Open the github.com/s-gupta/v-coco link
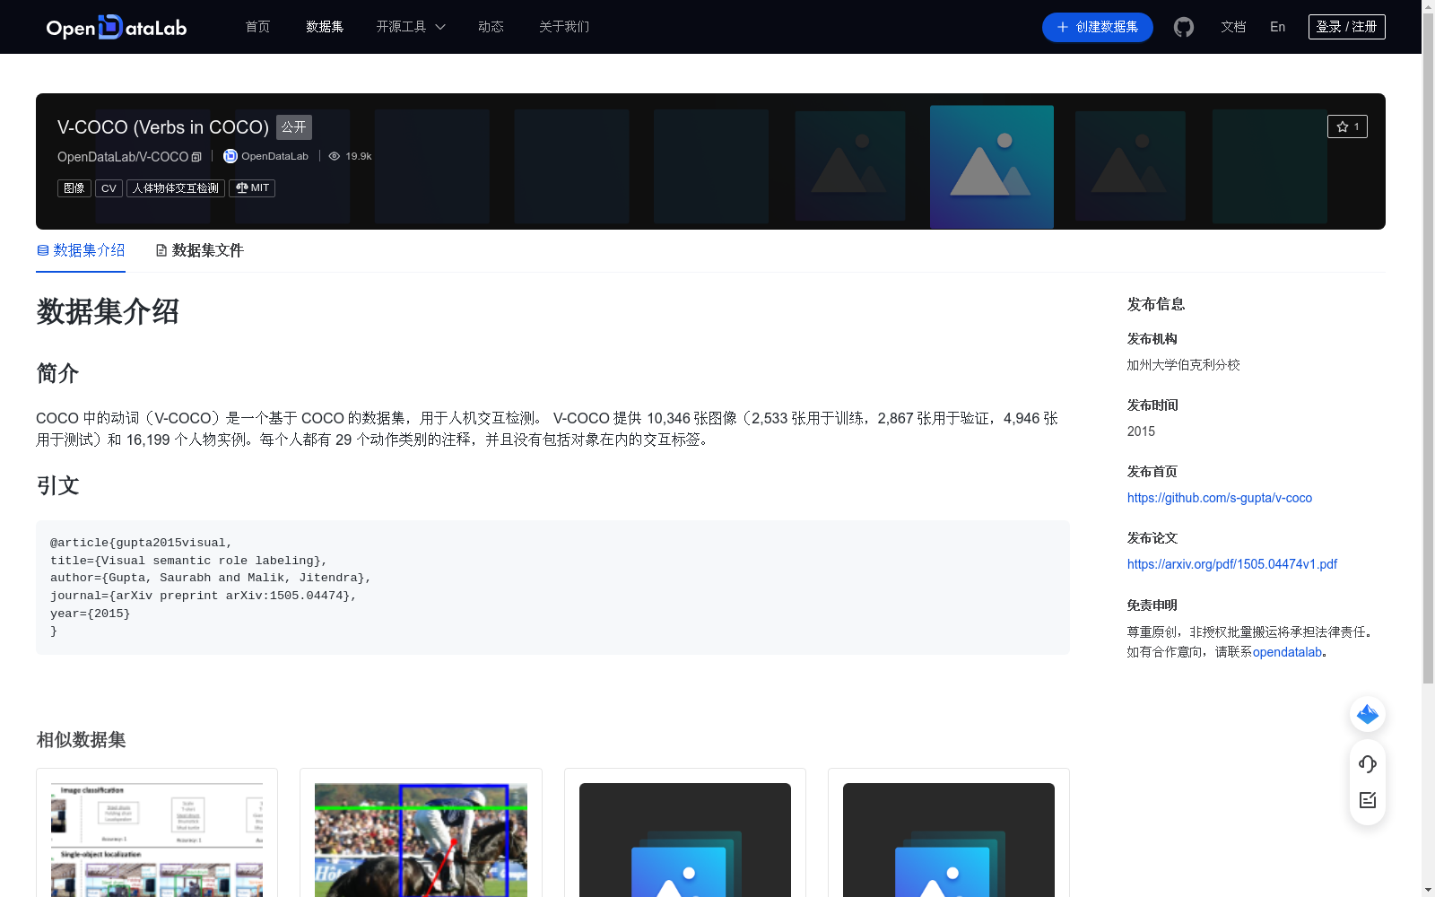The image size is (1435, 897). [1219, 498]
